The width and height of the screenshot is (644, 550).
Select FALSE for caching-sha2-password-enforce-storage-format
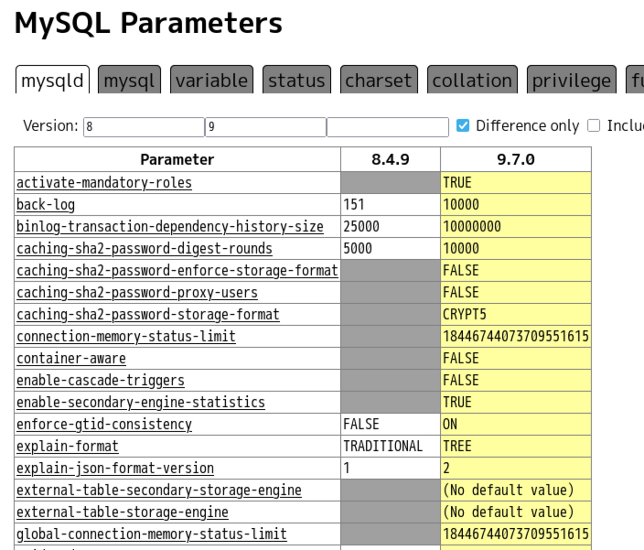[461, 271]
